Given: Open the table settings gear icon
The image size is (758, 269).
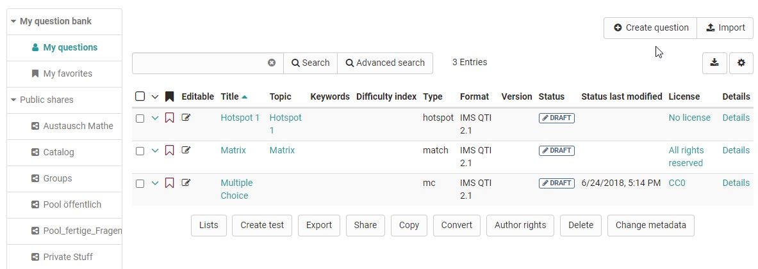Looking at the screenshot, I should pos(741,63).
